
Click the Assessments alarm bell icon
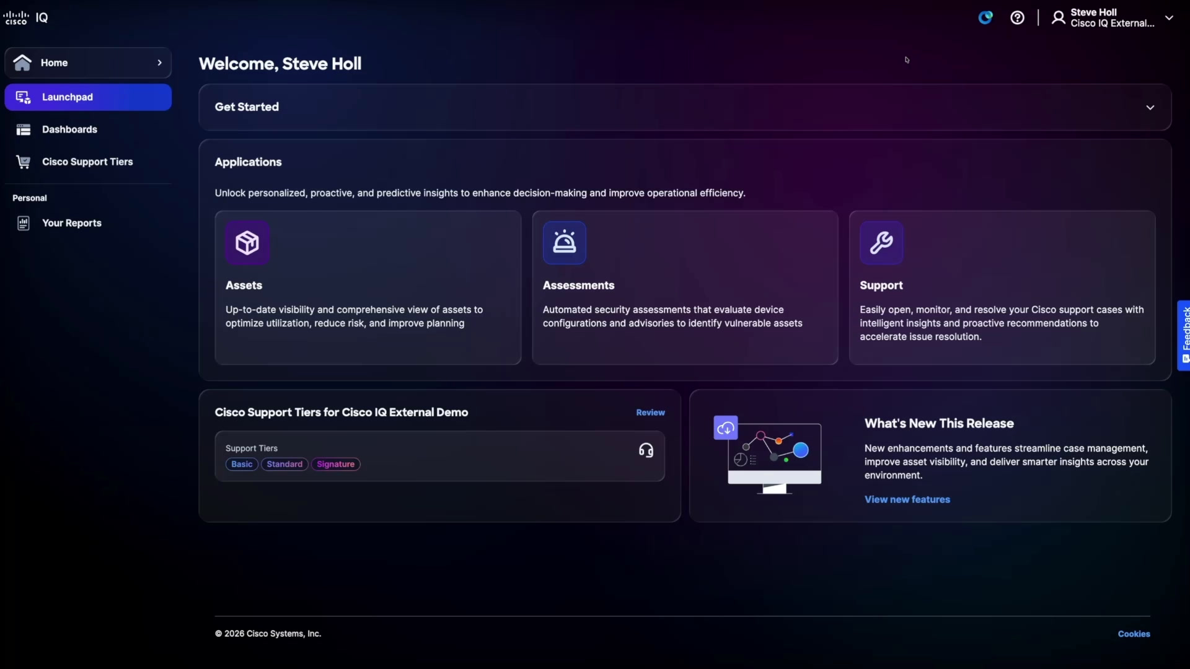[565, 243]
